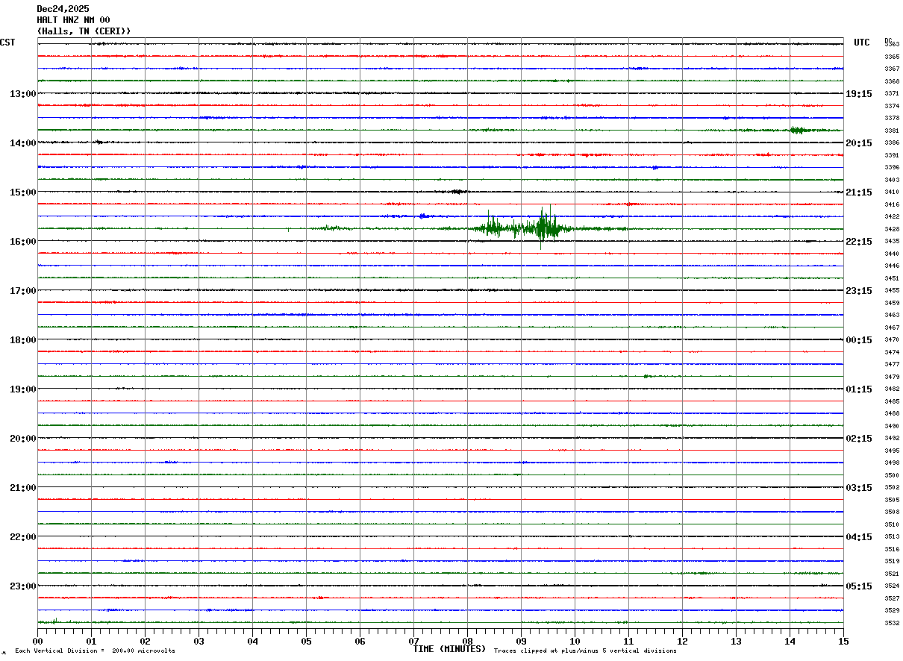Select the 05:15 UTC label
Viewport: 903px width, 661px height.
[x=859, y=586]
